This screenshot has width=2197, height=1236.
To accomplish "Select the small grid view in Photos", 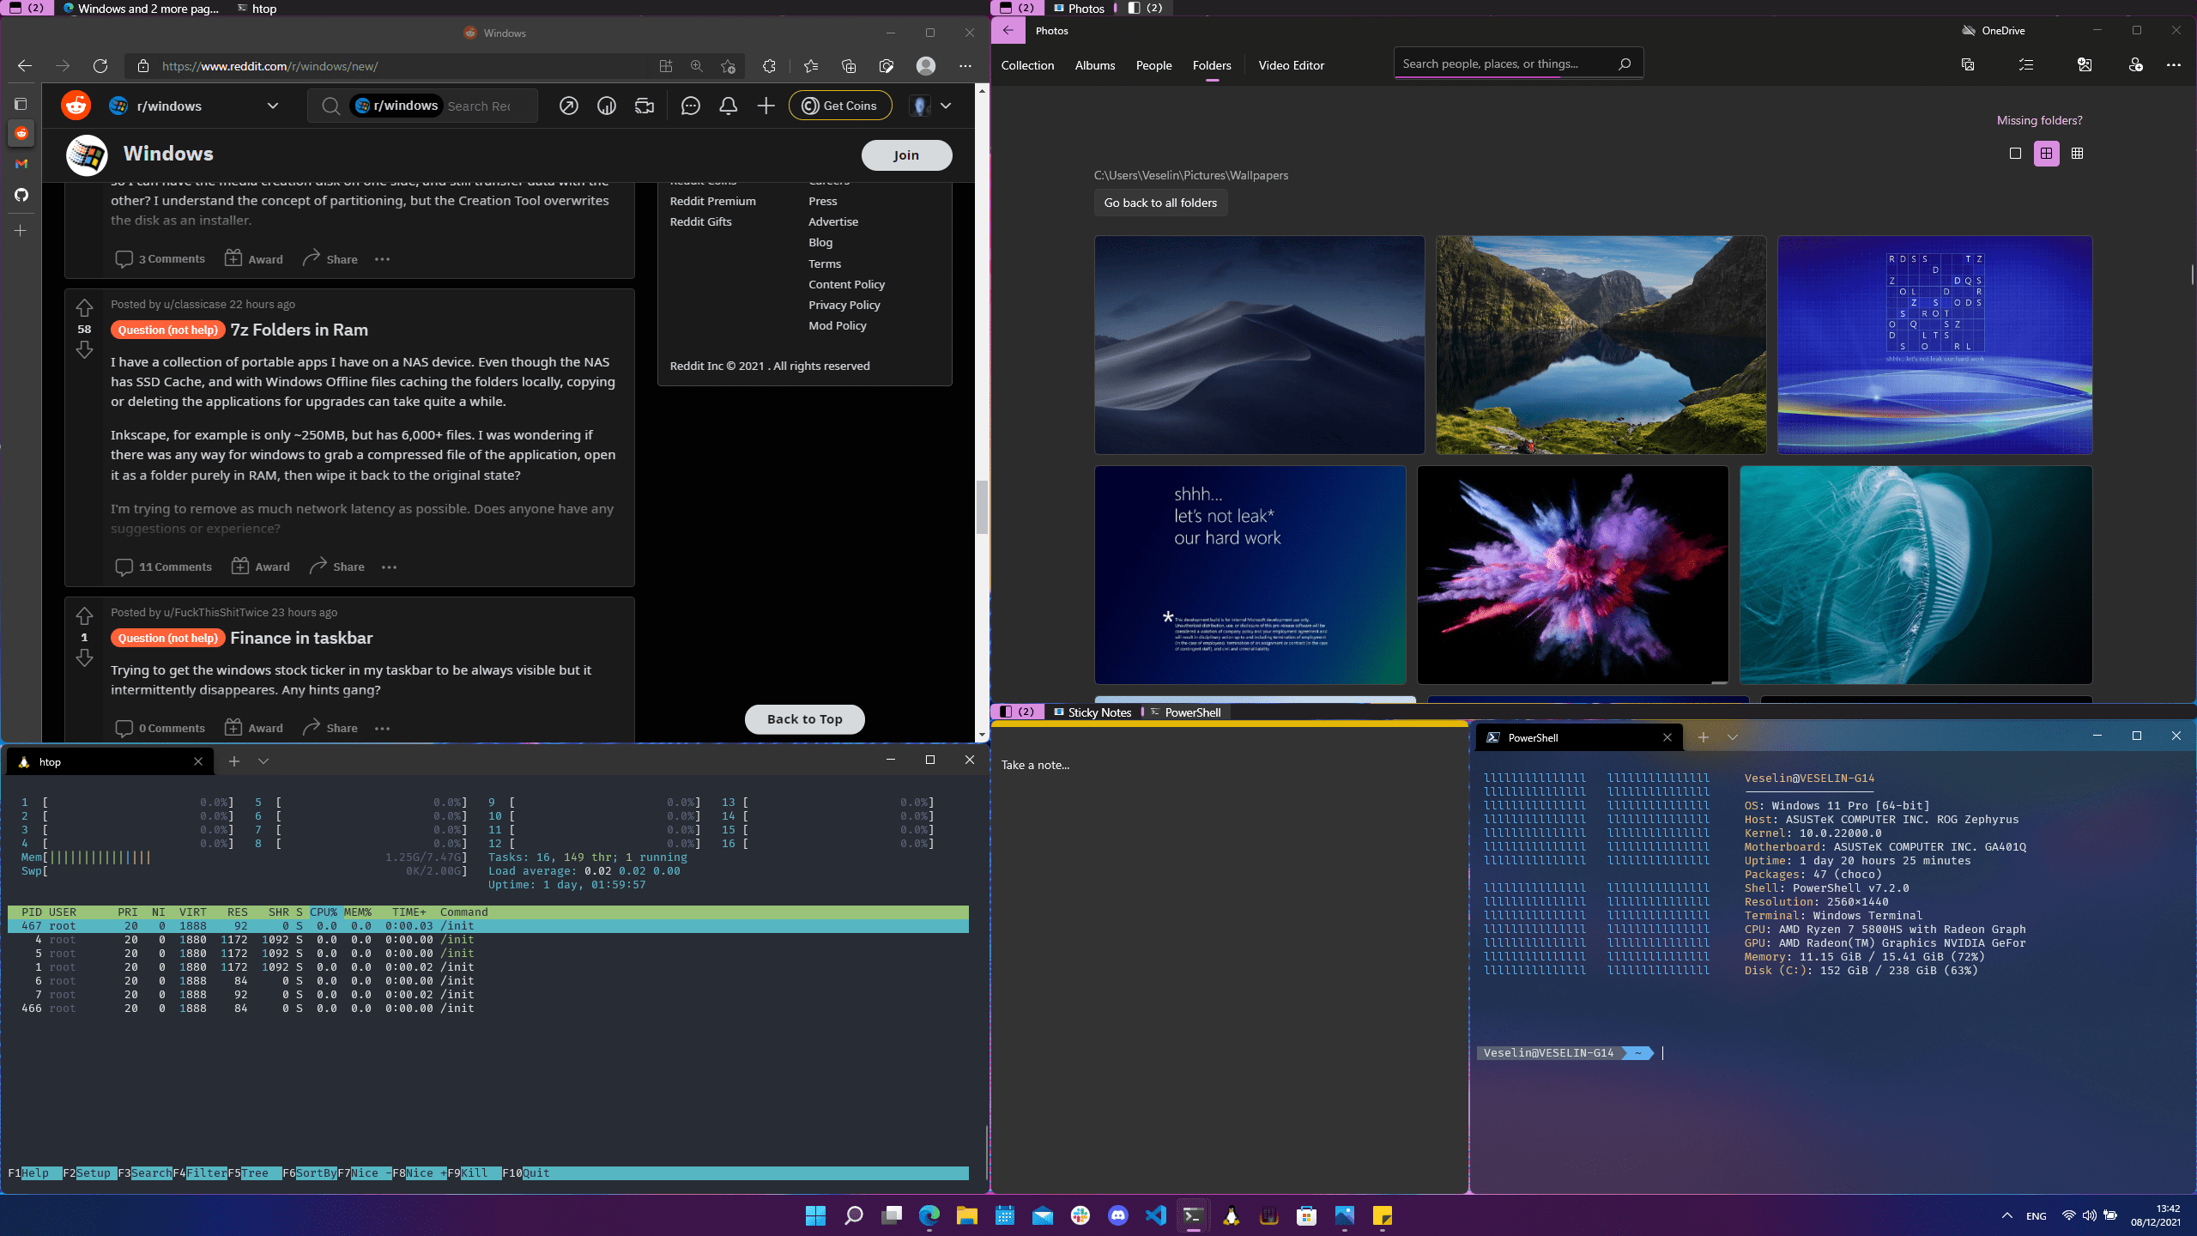I will click(2077, 154).
